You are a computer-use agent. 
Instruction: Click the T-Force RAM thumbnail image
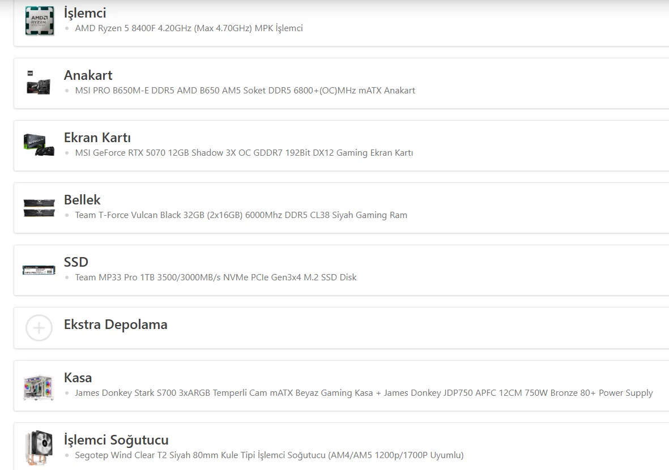click(x=39, y=208)
